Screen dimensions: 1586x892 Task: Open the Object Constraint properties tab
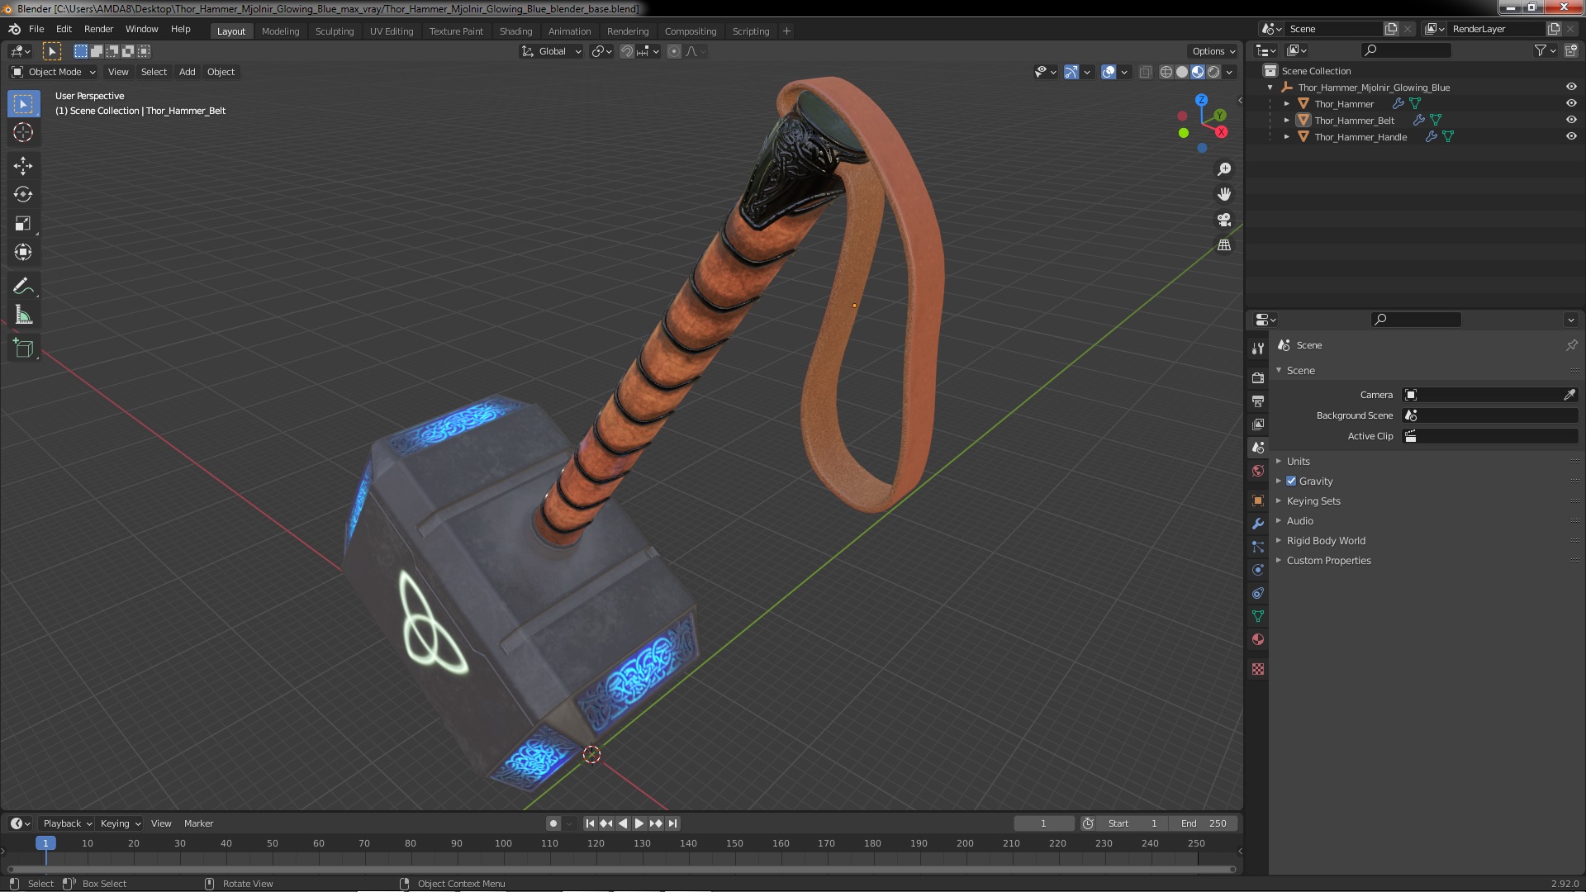point(1258,593)
